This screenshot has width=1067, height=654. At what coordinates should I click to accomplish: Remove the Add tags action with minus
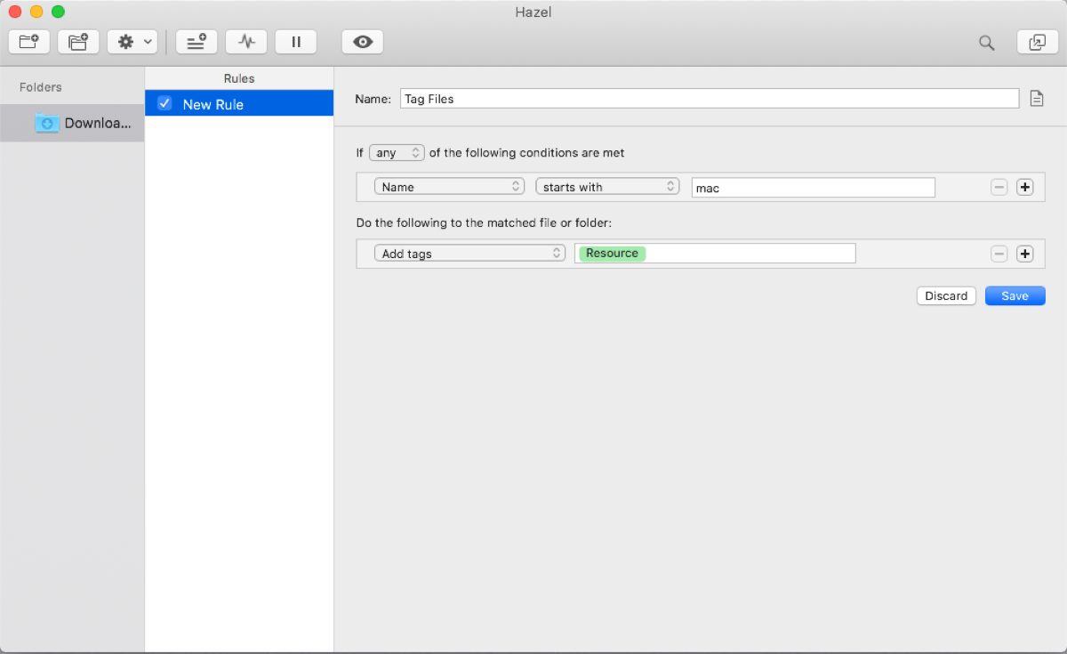coord(999,254)
